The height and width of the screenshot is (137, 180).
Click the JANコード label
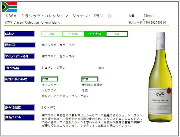(135, 23)
